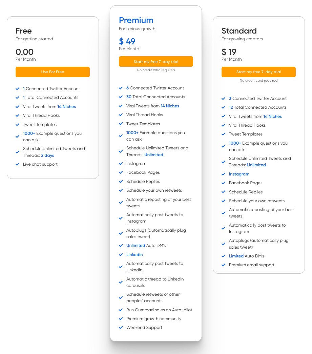Click the Premium plan title
The height and width of the screenshot is (354, 312).
(x=136, y=20)
